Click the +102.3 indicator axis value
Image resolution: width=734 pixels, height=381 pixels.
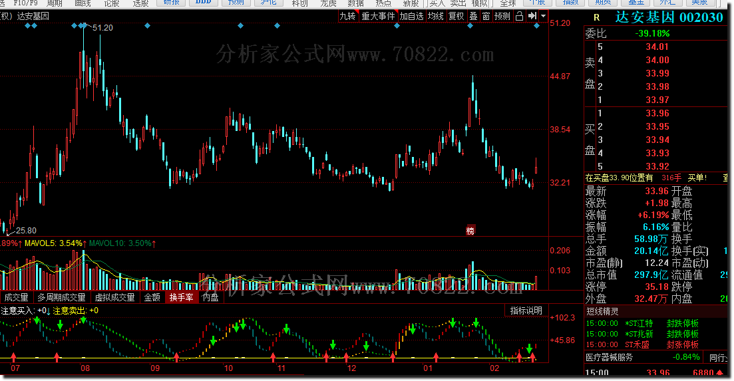pos(562,318)
